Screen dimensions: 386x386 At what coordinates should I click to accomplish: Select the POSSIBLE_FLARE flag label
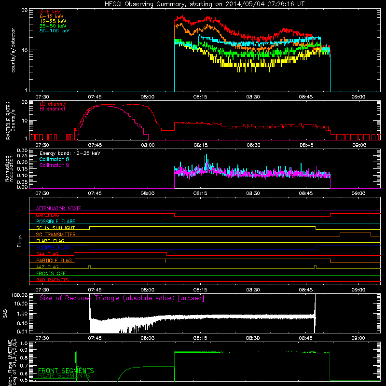click(x=55, y=221)
